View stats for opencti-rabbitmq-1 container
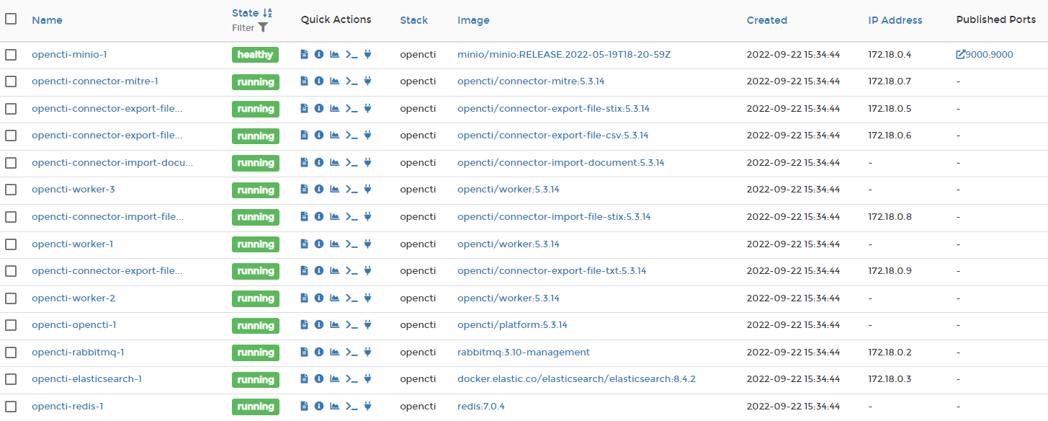The image size is (1048, 421). pyautogui.click(x=334, y=352)
